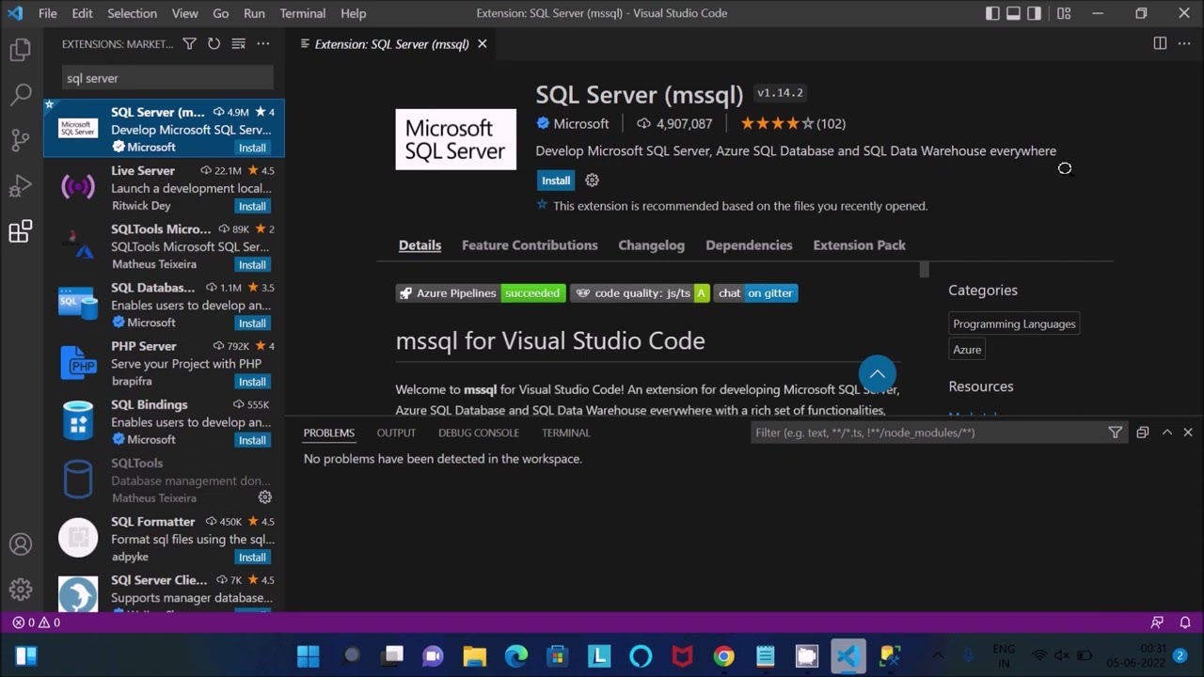Image resolution: width=1204 pixels, height=677 pixels.
Task: Open the Explorer view in activity bar
Action: pos(21,50)
